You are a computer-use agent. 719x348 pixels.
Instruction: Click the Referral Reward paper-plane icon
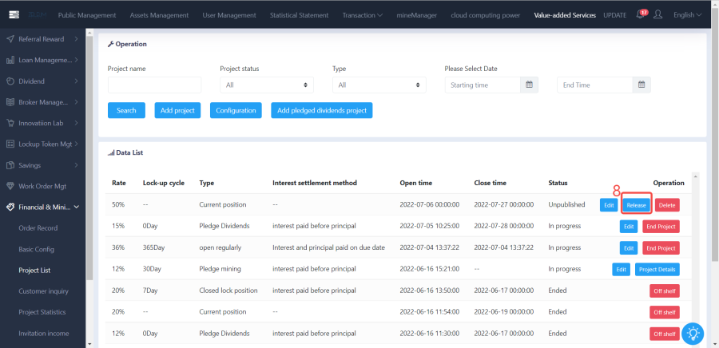[x=10, y=39]
